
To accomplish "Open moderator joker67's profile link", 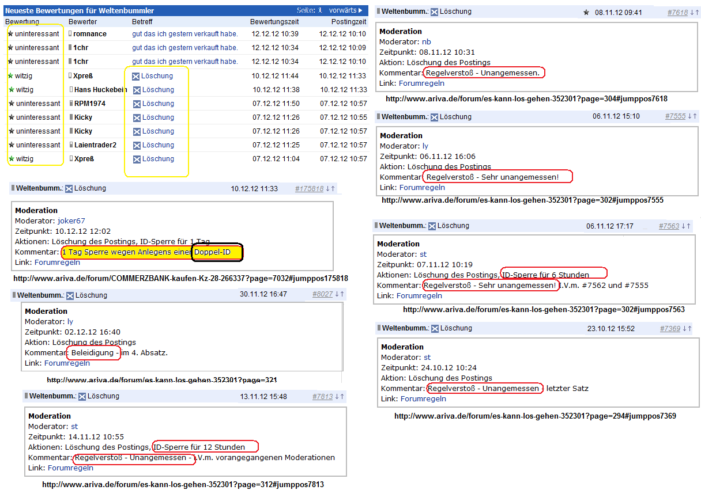I will coord(71,221).
